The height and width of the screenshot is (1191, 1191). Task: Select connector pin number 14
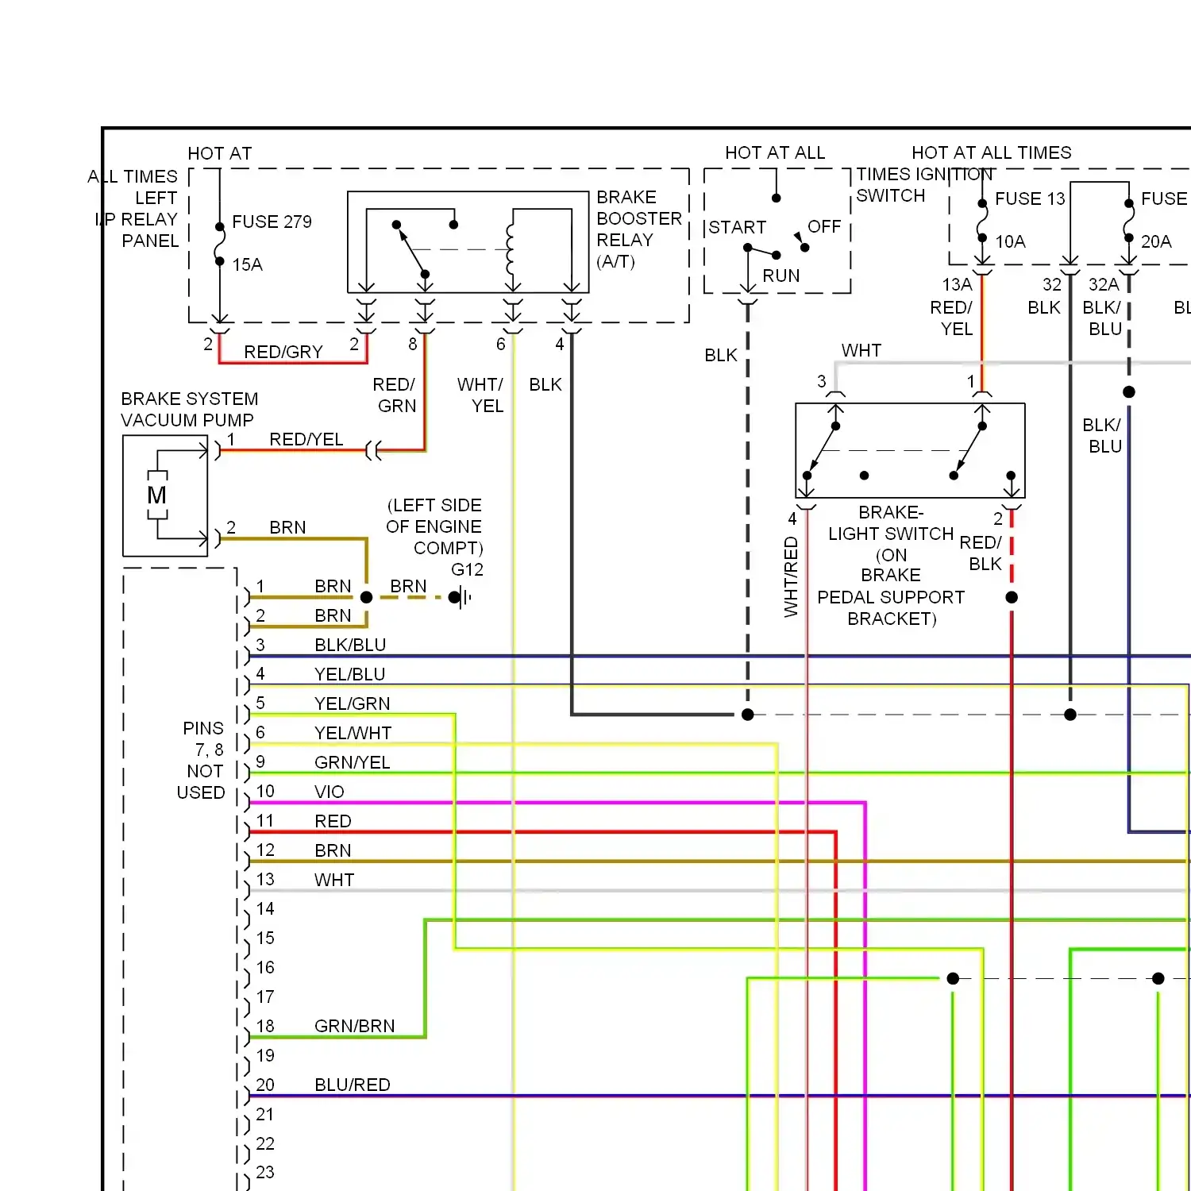(x=265, y=908)
